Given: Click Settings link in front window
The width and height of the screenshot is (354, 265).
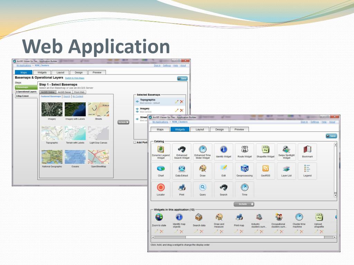Looking at the screenshot, I should pos(315,122).
